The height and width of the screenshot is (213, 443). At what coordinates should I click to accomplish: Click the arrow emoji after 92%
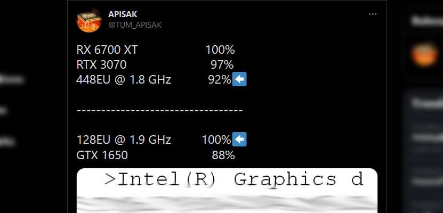tap(240, 80)
